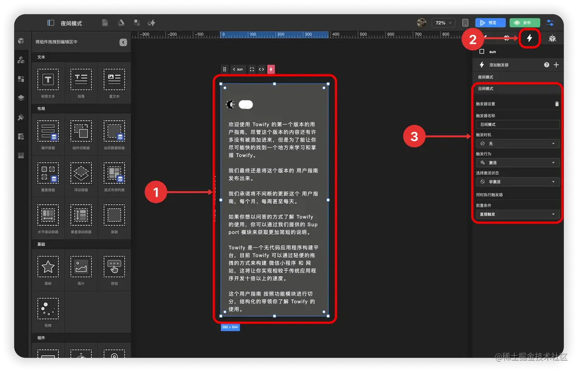Add a trigger with the plus button
The width and height of the screenshot is (578, 372).
556,65
